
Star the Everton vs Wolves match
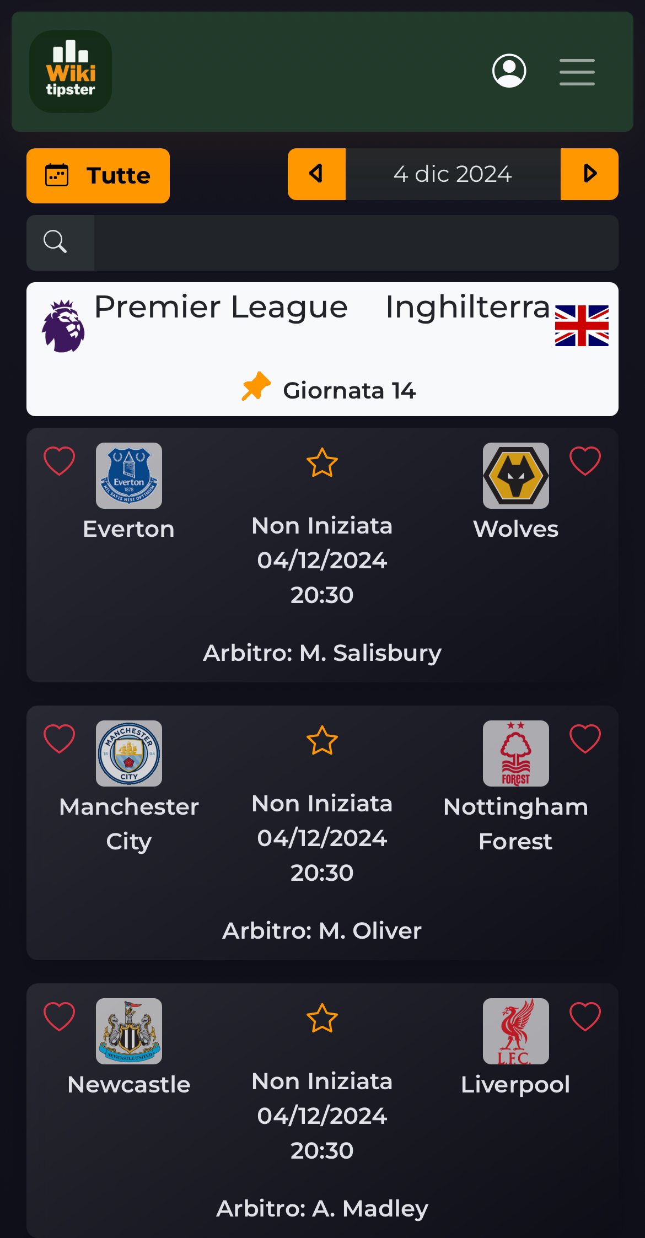tap(322, 462)
